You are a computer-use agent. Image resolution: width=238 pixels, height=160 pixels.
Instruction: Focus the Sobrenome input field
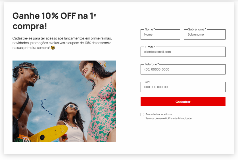tap(204, 34)
